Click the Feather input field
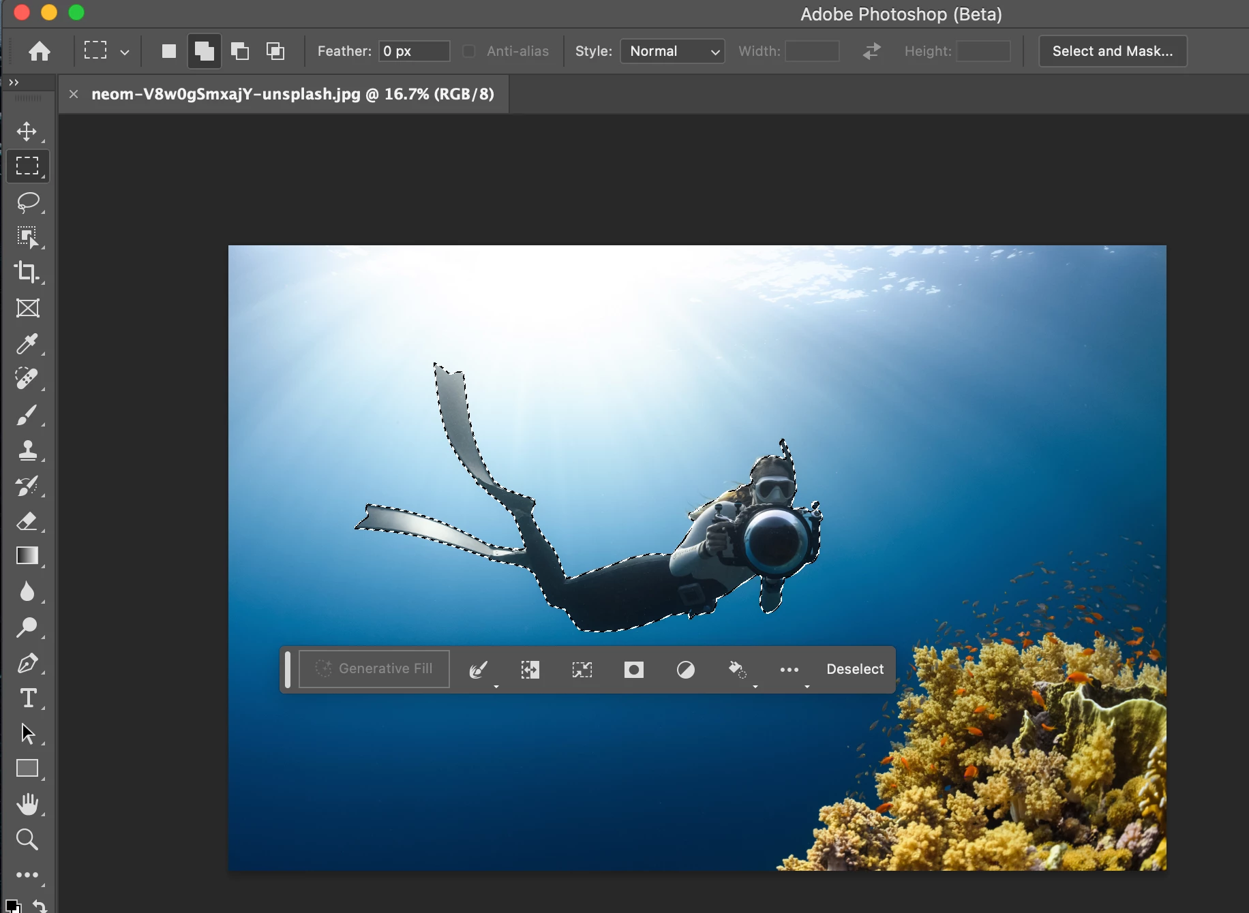The image size is (1249, 913). point(414,51)
